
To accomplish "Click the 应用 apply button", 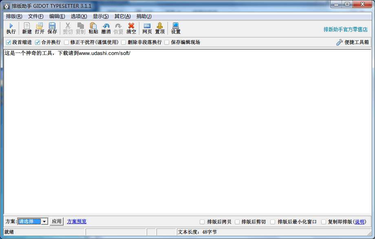I will [x=57, y=221].
